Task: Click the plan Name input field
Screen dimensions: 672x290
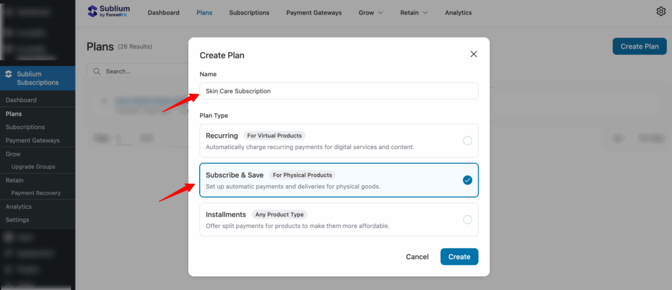Action: pyautogui.click(x=339, y=91)
